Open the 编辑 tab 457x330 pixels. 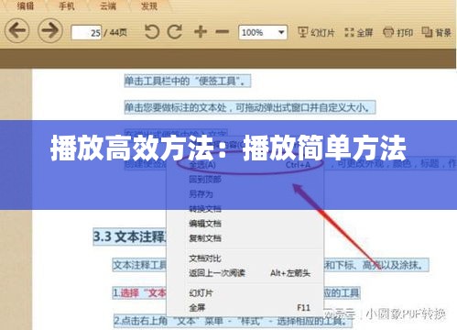[x=26, y=5]
